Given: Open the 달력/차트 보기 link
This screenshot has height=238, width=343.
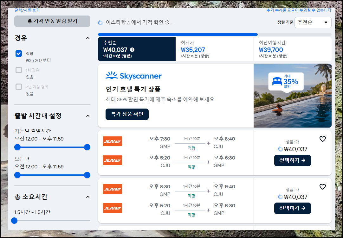Looking at the screenshot, I should [x=27, y=10].
